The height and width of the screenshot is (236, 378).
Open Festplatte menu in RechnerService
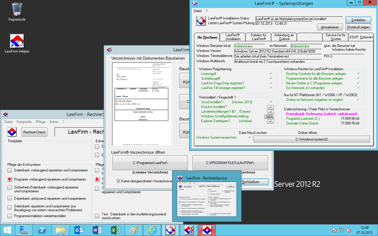[x=24, y=122]
